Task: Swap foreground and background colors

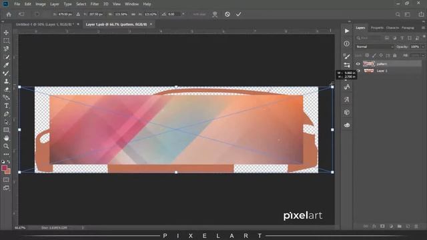Action: coord(9,162)
